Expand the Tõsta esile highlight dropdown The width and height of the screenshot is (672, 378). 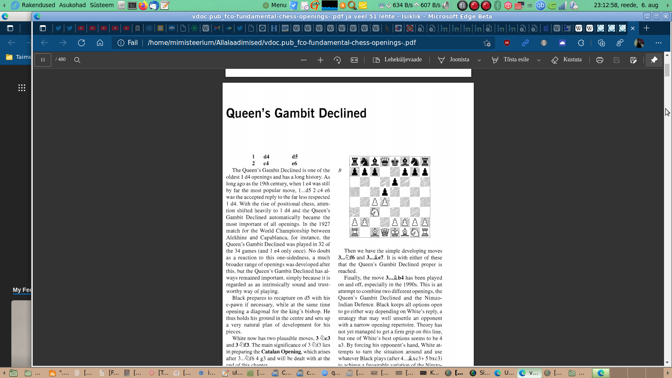pos(539,60)
